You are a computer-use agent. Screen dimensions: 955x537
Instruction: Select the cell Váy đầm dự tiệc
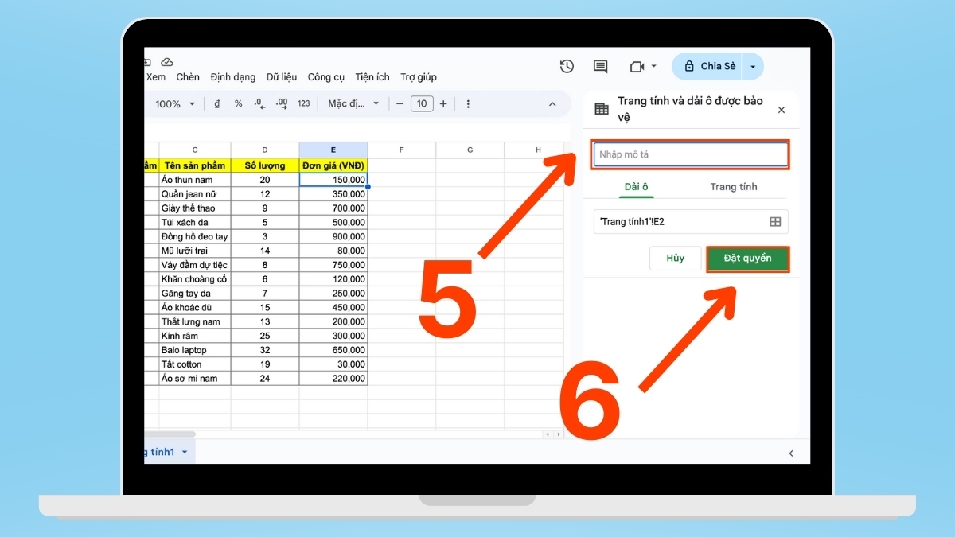click(x=195, y=265)
